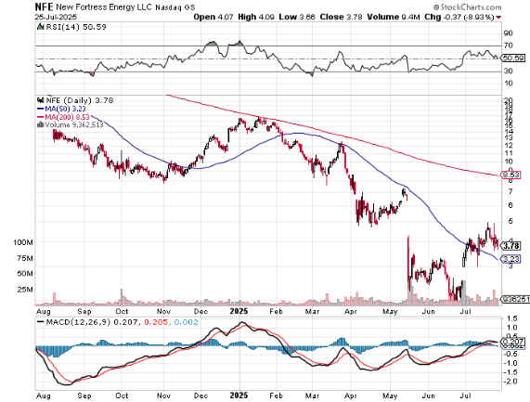The width and height of the screenshot is (530, 402).
Task: Click the volume tag at the axis bottom
Action: click(515, 299)
